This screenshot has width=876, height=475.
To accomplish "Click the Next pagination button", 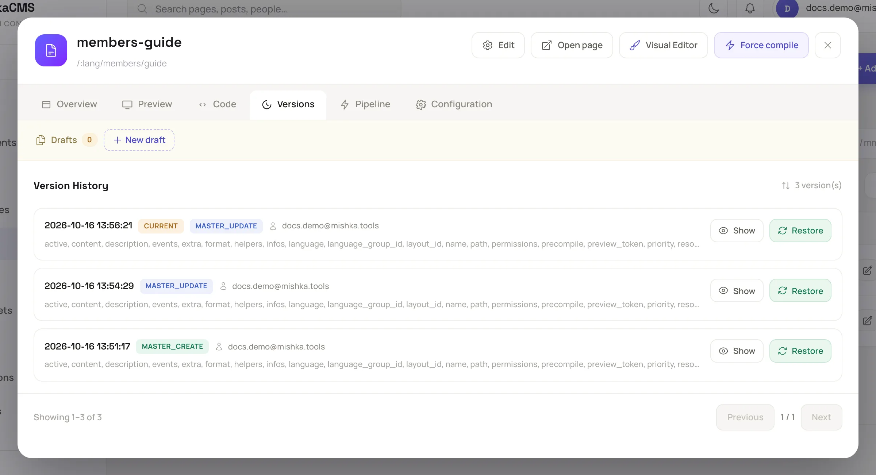I will (822, 417).
